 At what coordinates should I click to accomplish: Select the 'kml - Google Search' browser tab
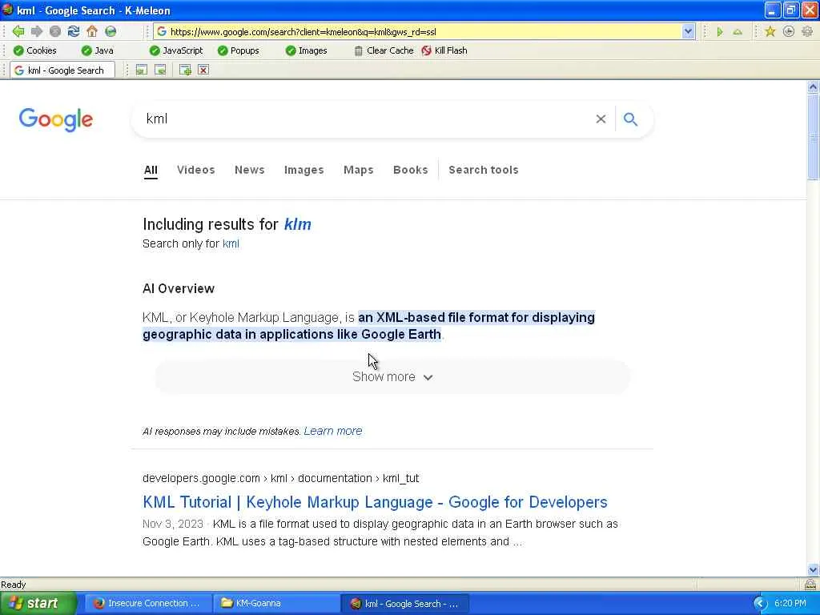(x=62, y=70)
